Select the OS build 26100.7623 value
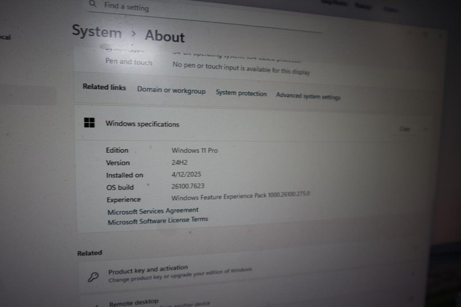The width and height of the screenshot is (461, 307). [188, 186]
